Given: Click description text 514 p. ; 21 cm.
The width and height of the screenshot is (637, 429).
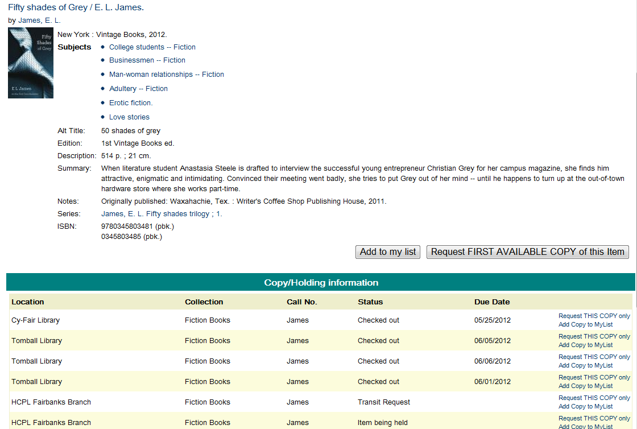Looking at the screenshot, I should pos(126,155).
